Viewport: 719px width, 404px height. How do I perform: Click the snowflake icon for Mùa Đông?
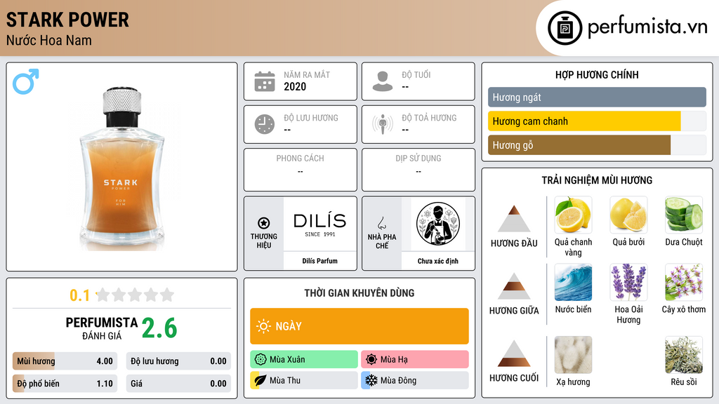pos(371,380)
